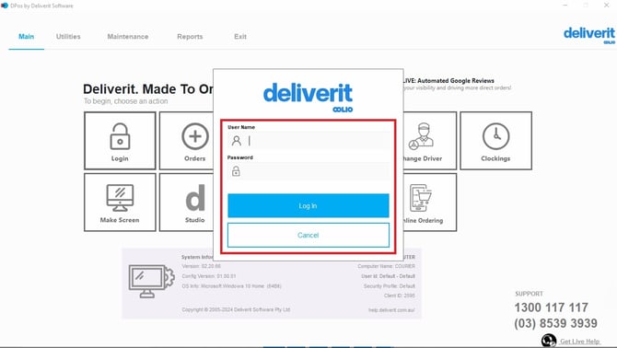Click the 'To begin, choose an action' text

(x=125, y=101)
